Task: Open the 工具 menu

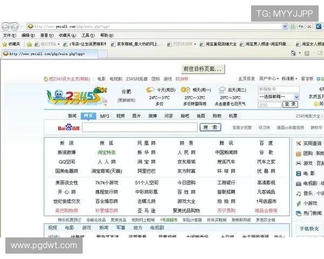Action: pyautogui.click(x=88, y=35)
